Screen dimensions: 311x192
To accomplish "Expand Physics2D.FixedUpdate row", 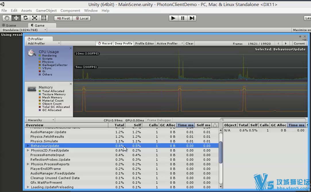I will [28, 150].
